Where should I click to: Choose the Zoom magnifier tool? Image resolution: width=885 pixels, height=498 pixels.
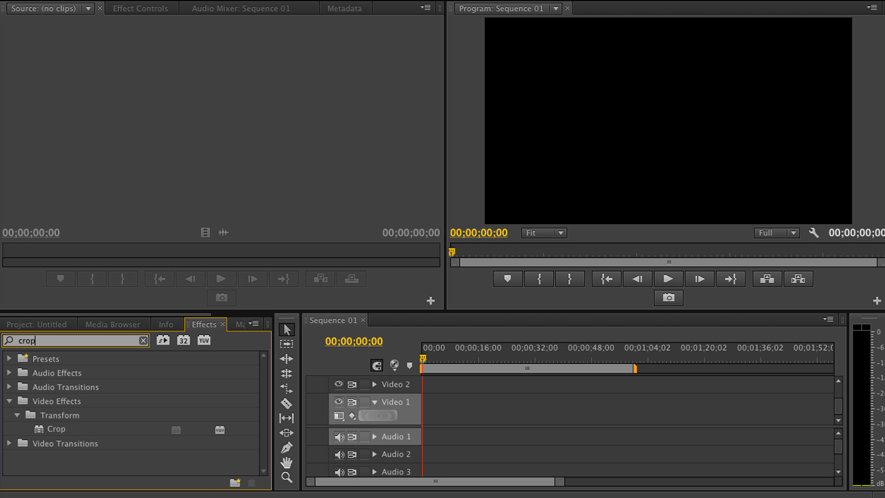coord(287,477)
